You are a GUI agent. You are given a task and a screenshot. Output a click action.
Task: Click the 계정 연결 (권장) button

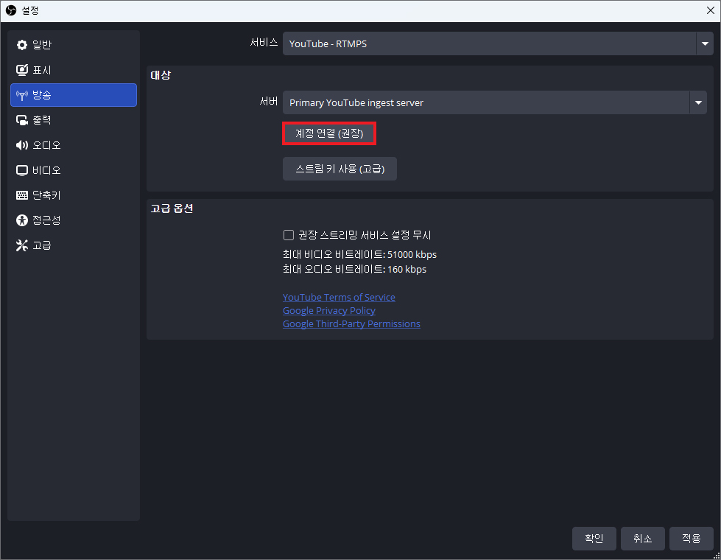(x=329, y=133)
